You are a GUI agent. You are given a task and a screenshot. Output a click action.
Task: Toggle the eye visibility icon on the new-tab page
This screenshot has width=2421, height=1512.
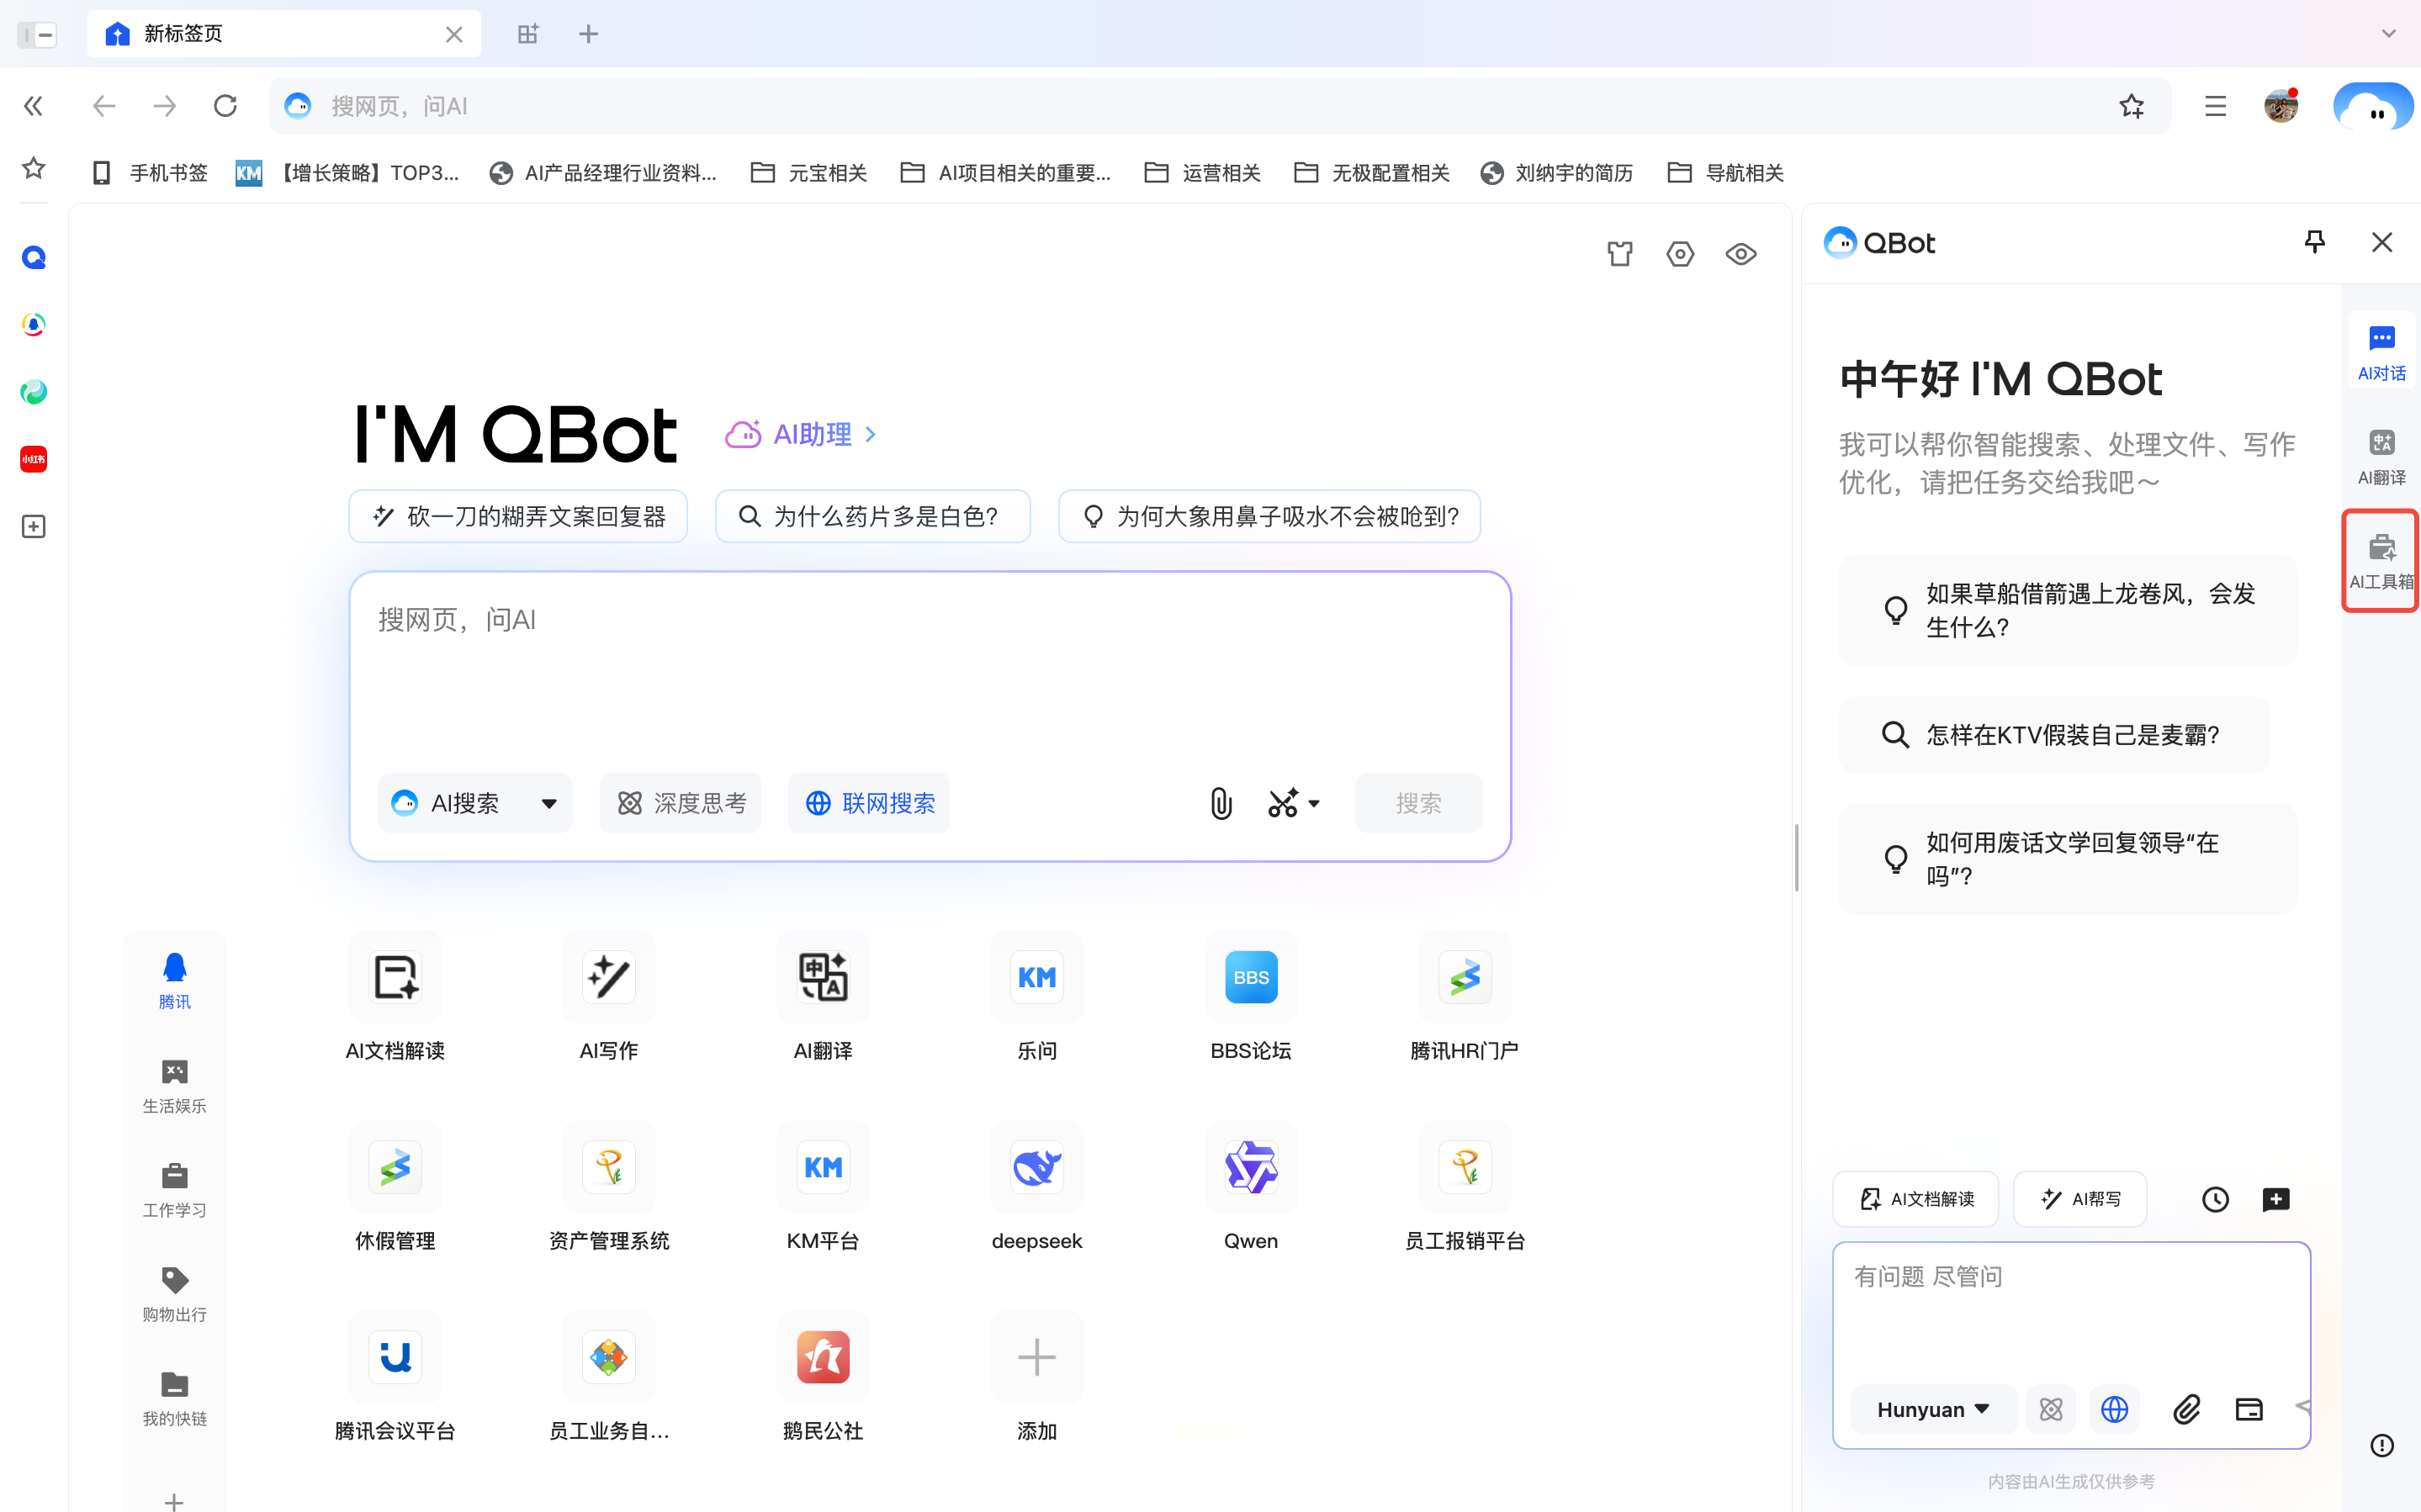pyautogui.click(x=1740, y=254)
